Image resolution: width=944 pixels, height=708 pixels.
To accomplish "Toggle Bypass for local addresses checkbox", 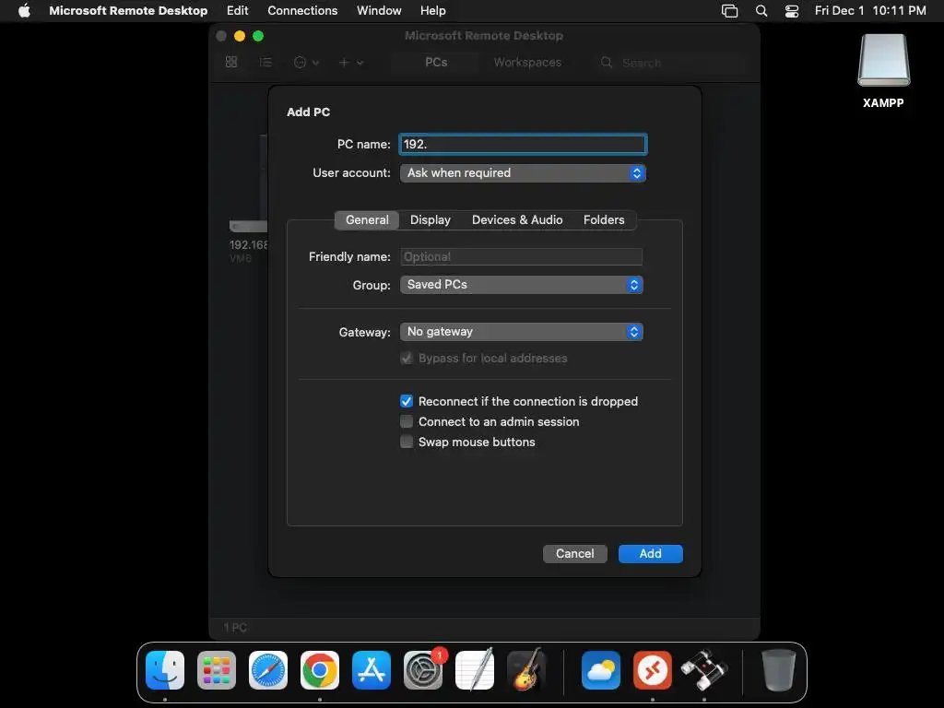I will pyautogui.click(x=407, y=359).
